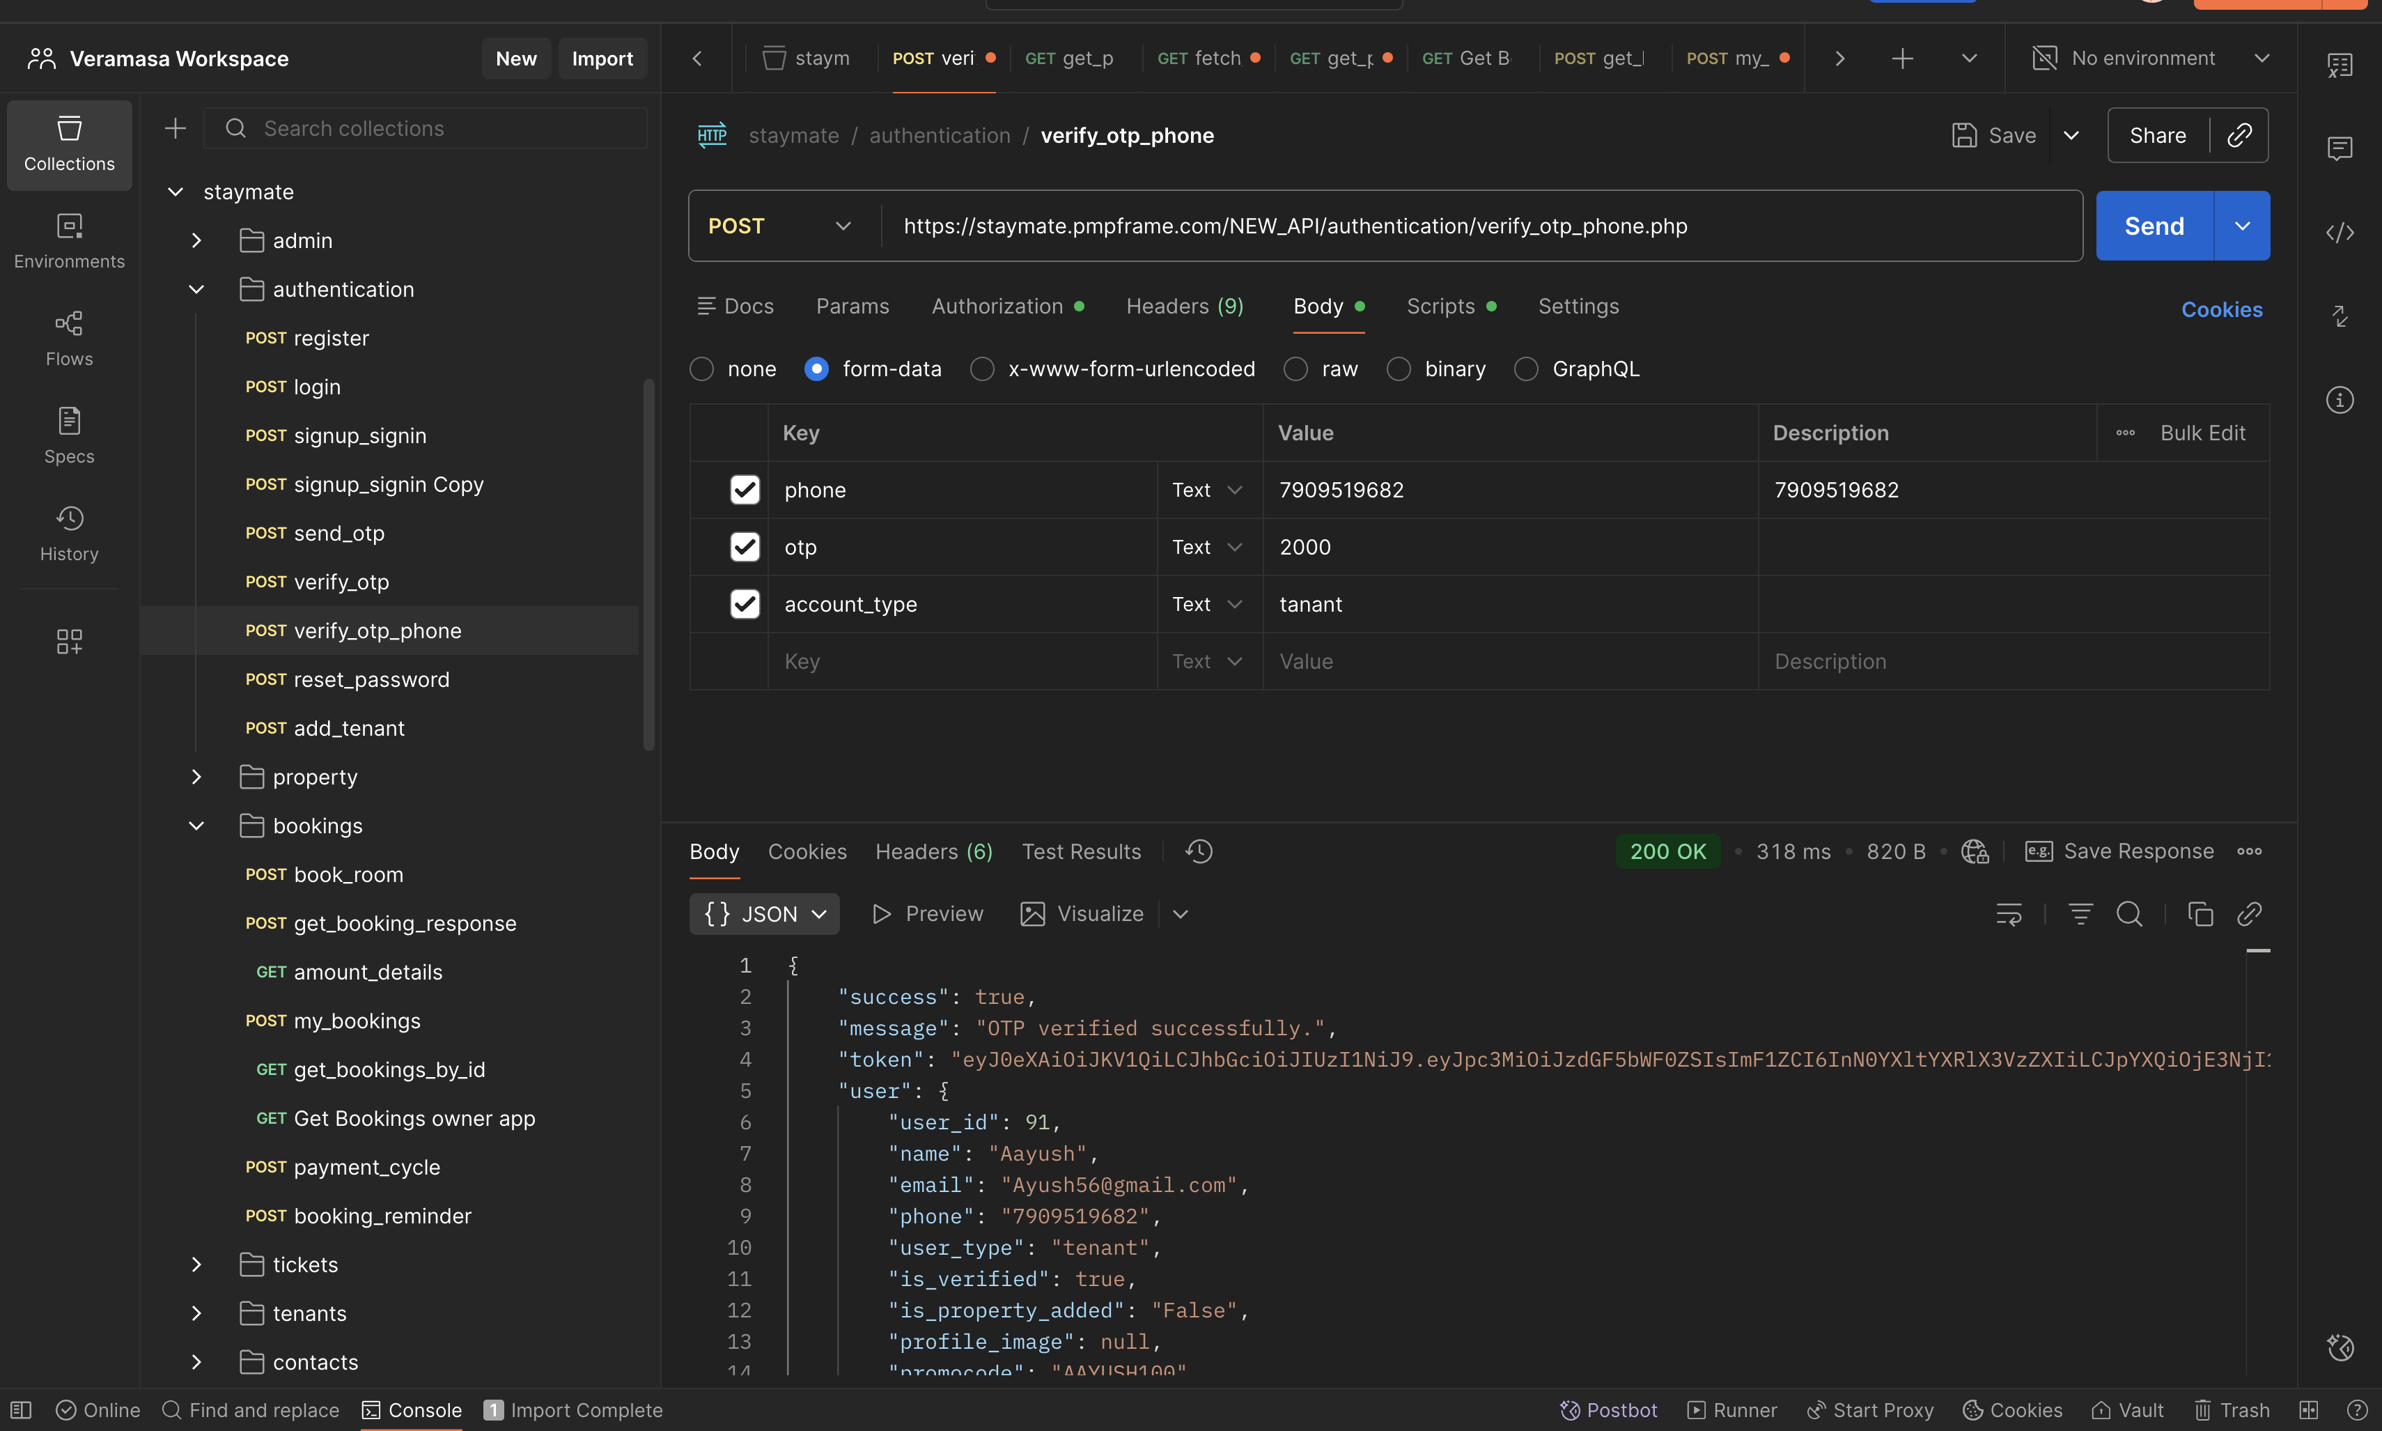Click the code snippet icon
Screen dimensions: 2382x1431
tap(2340, 233)
